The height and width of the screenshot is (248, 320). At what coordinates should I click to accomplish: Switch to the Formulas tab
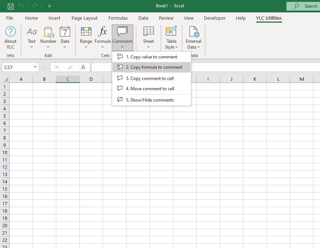[118, 18]
